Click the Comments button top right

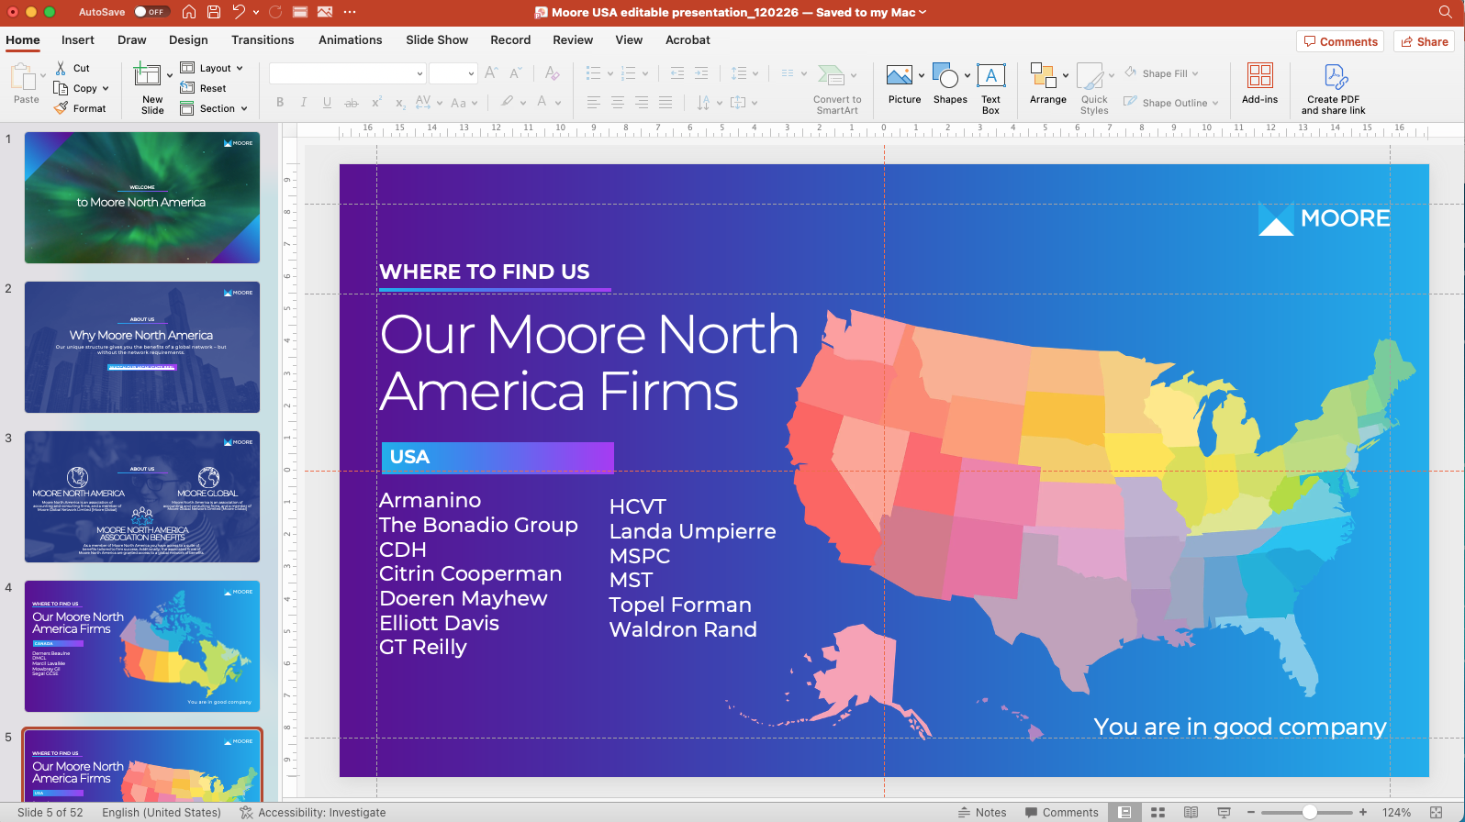pos(1340,41)
